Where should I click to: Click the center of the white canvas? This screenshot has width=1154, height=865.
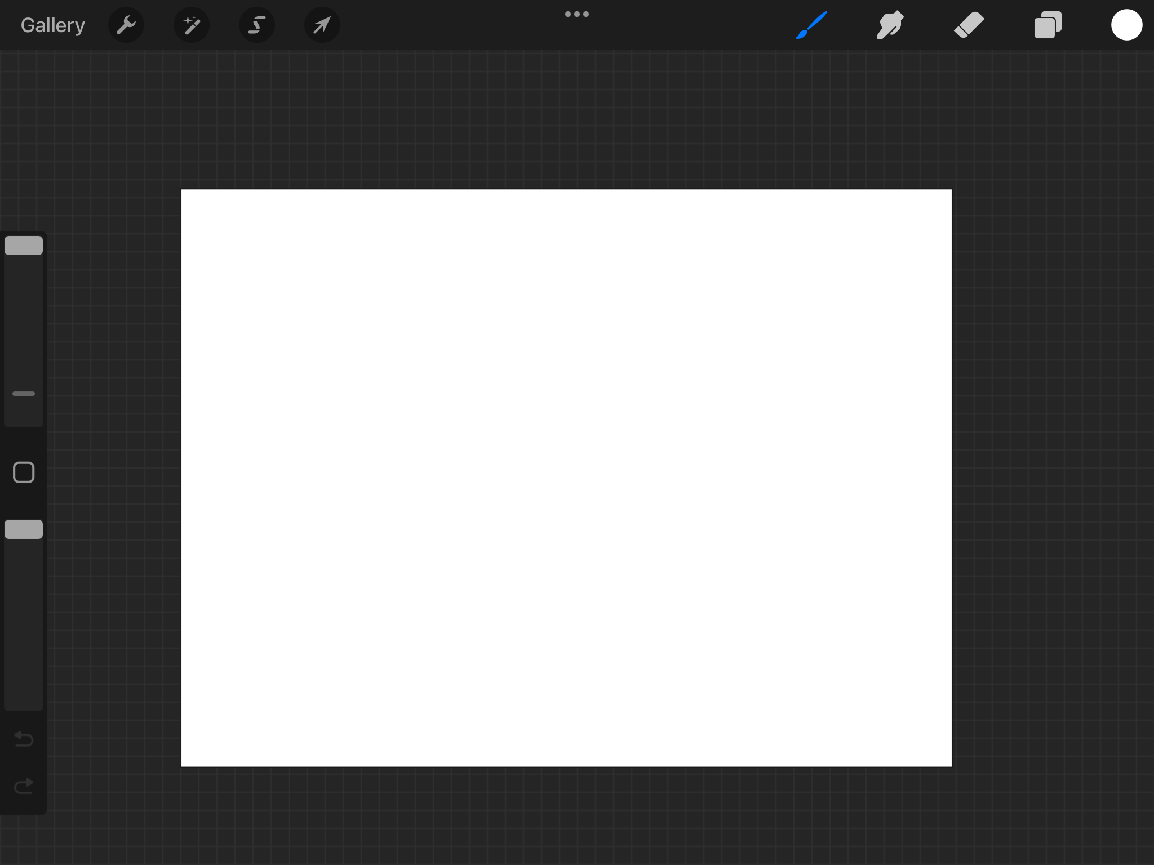[566, 478]
